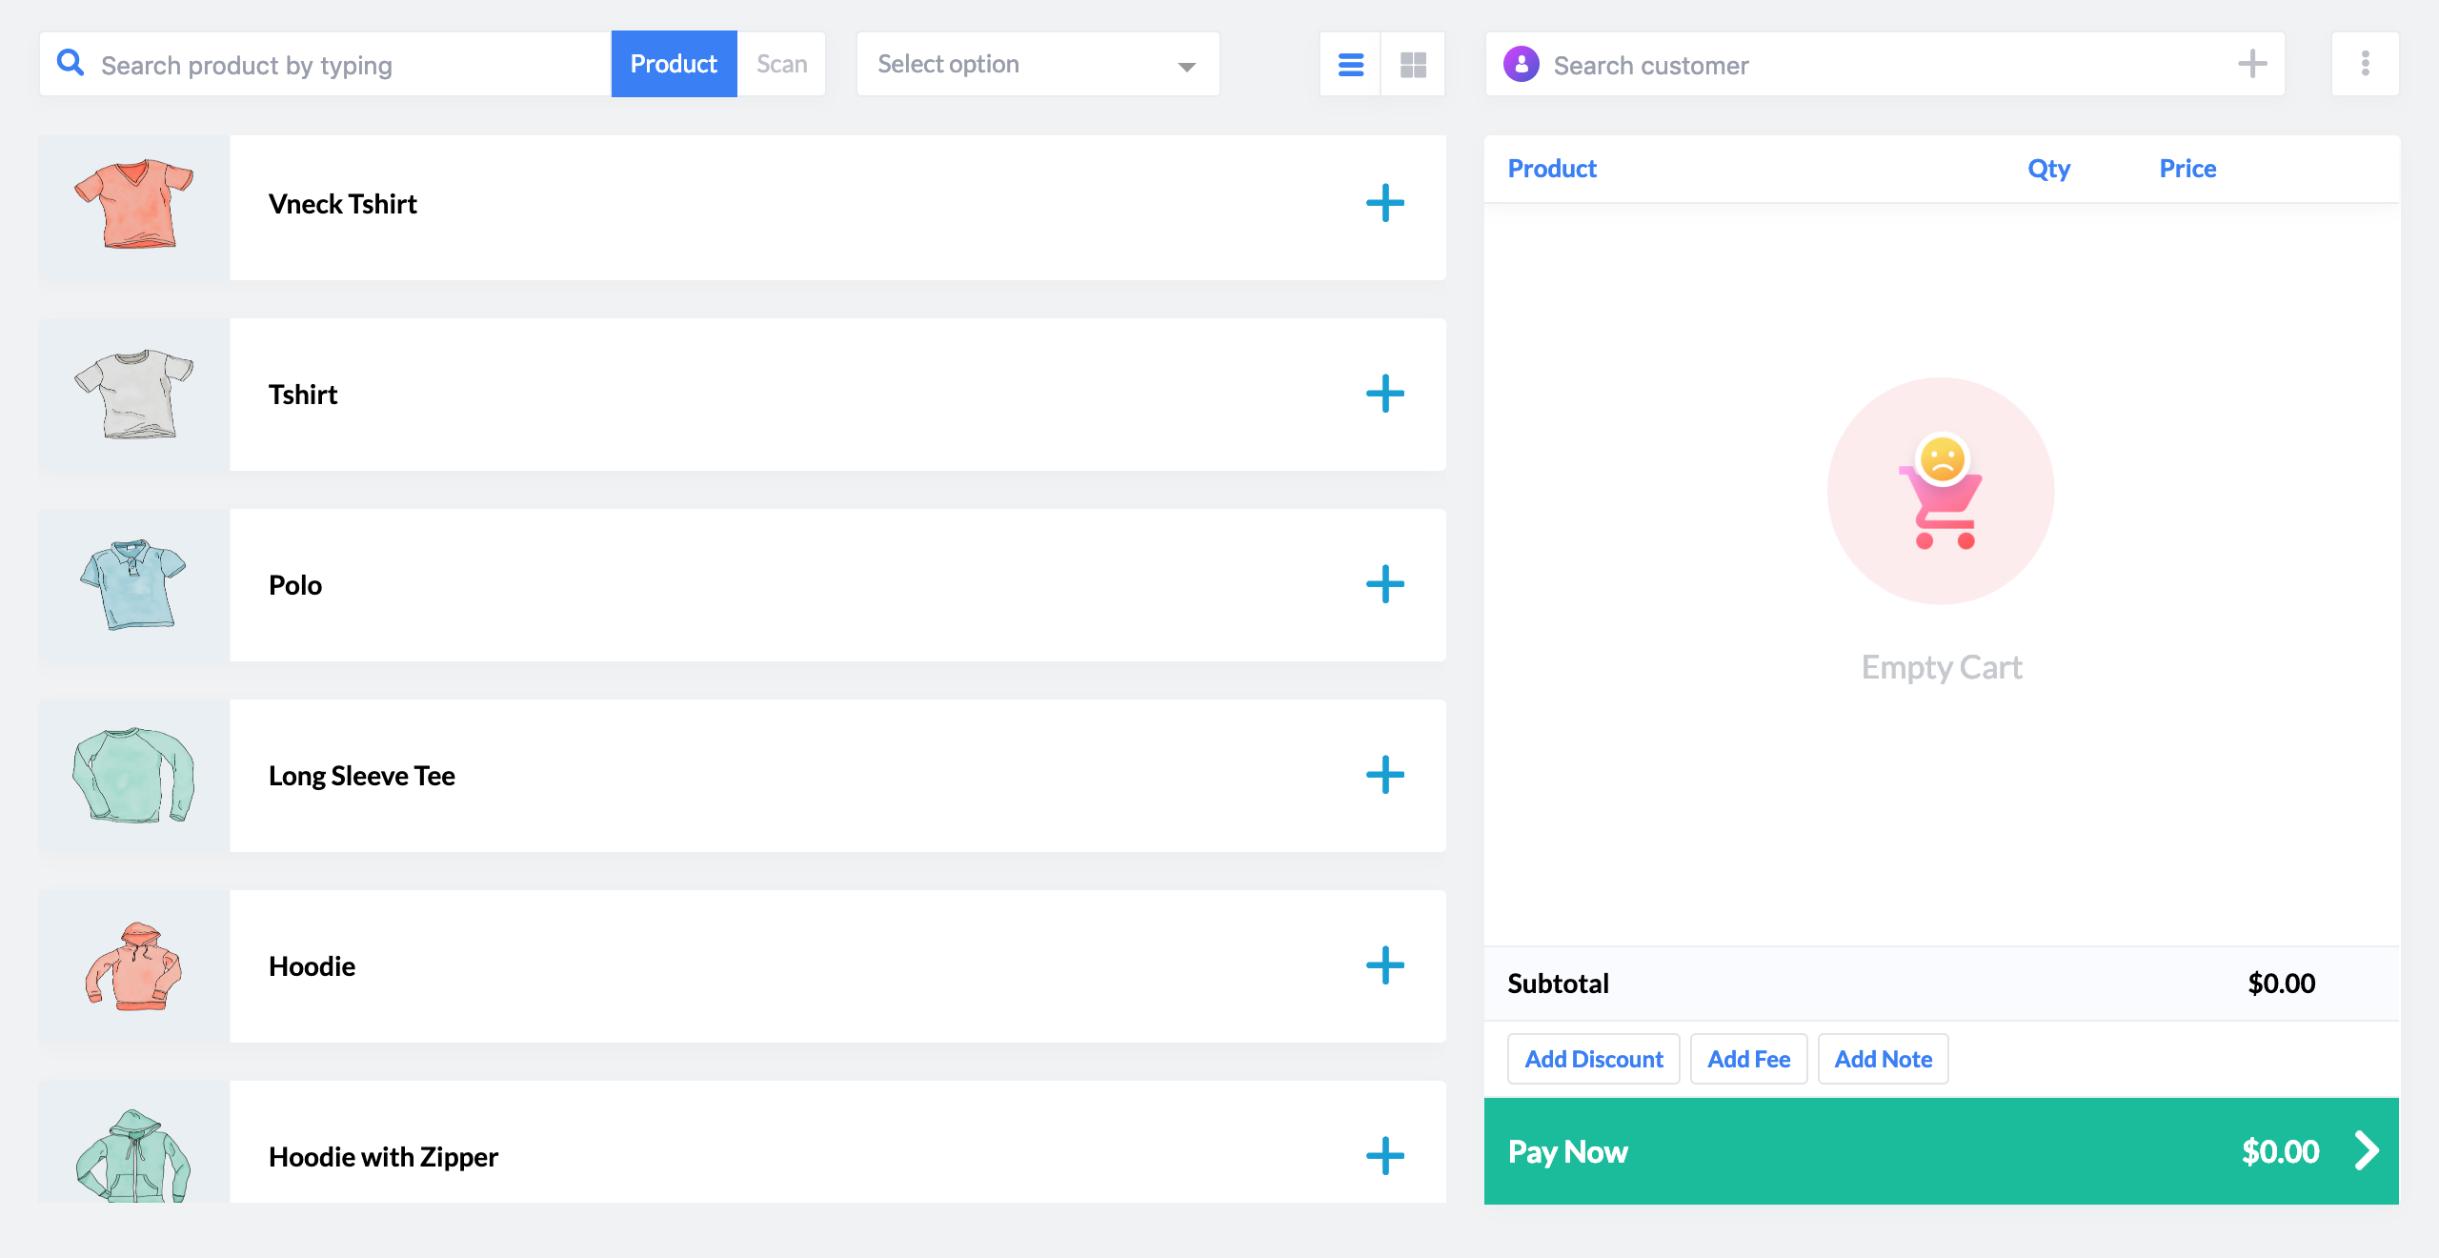This screenshot has height=1258, width=2439.
Task: Click the list view icon
Action: click(1352, 64)
